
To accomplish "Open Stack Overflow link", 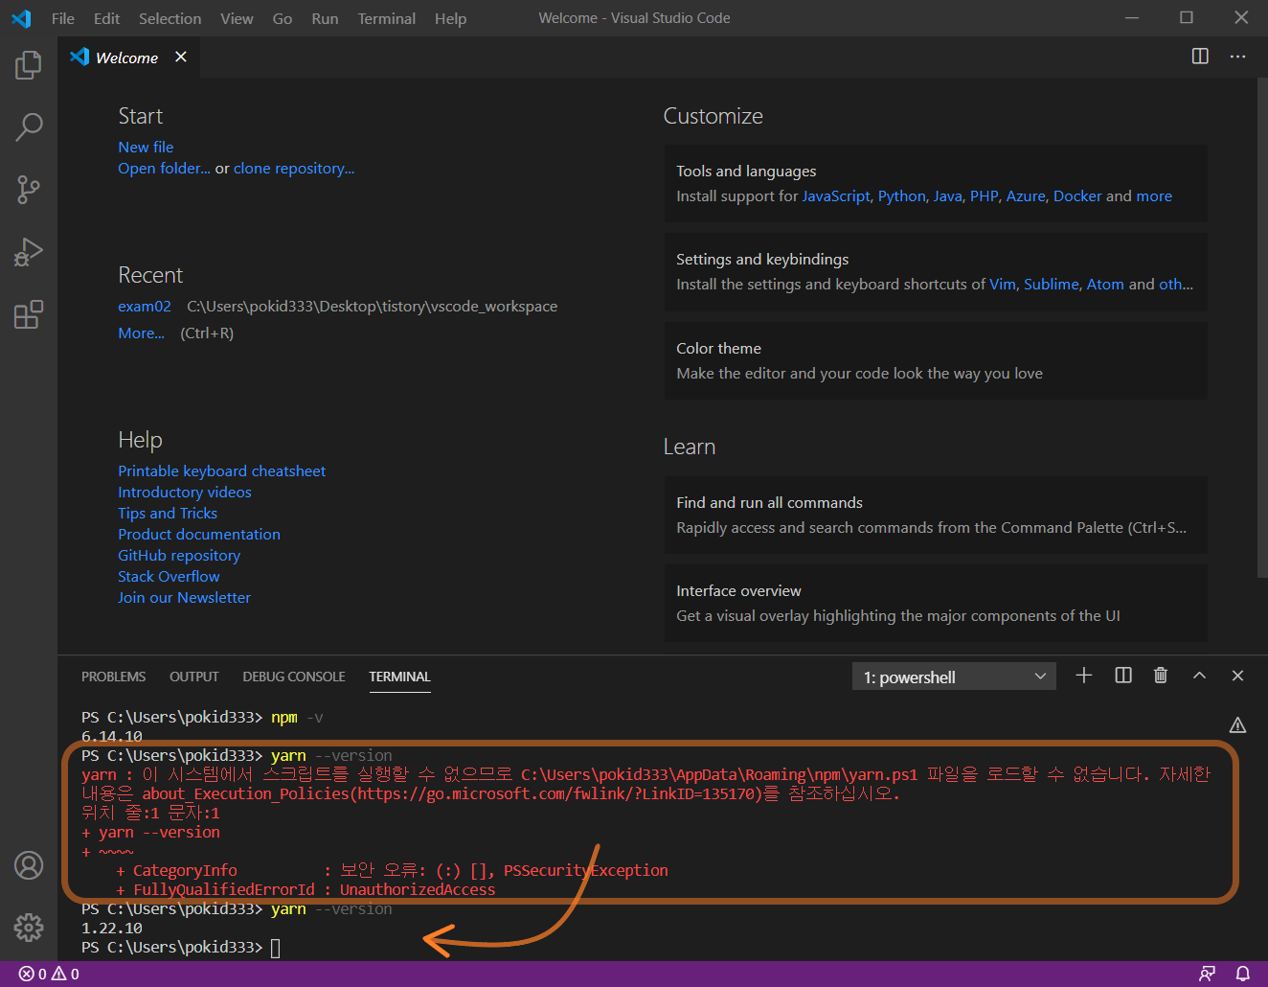I will coord(169,576).
